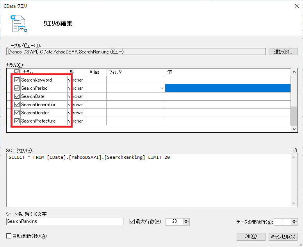
Task: Click the 選択(S)... table select button
Action: [283, 52]
